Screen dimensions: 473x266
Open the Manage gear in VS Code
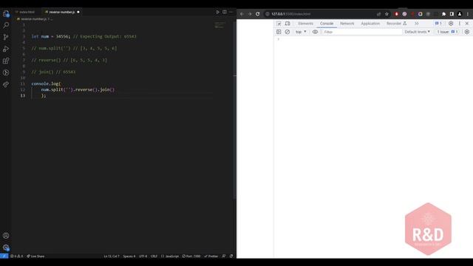6,248
